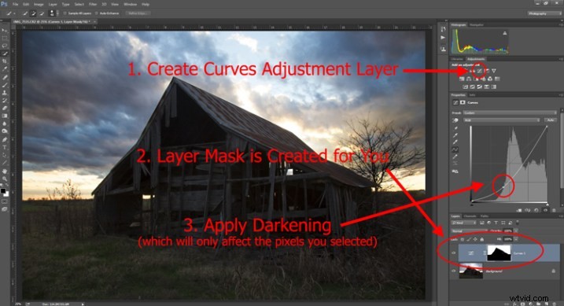Open the Opacity value dropdown arrow
This screenshot has width=564, height=306.
[x=516, y=230]
